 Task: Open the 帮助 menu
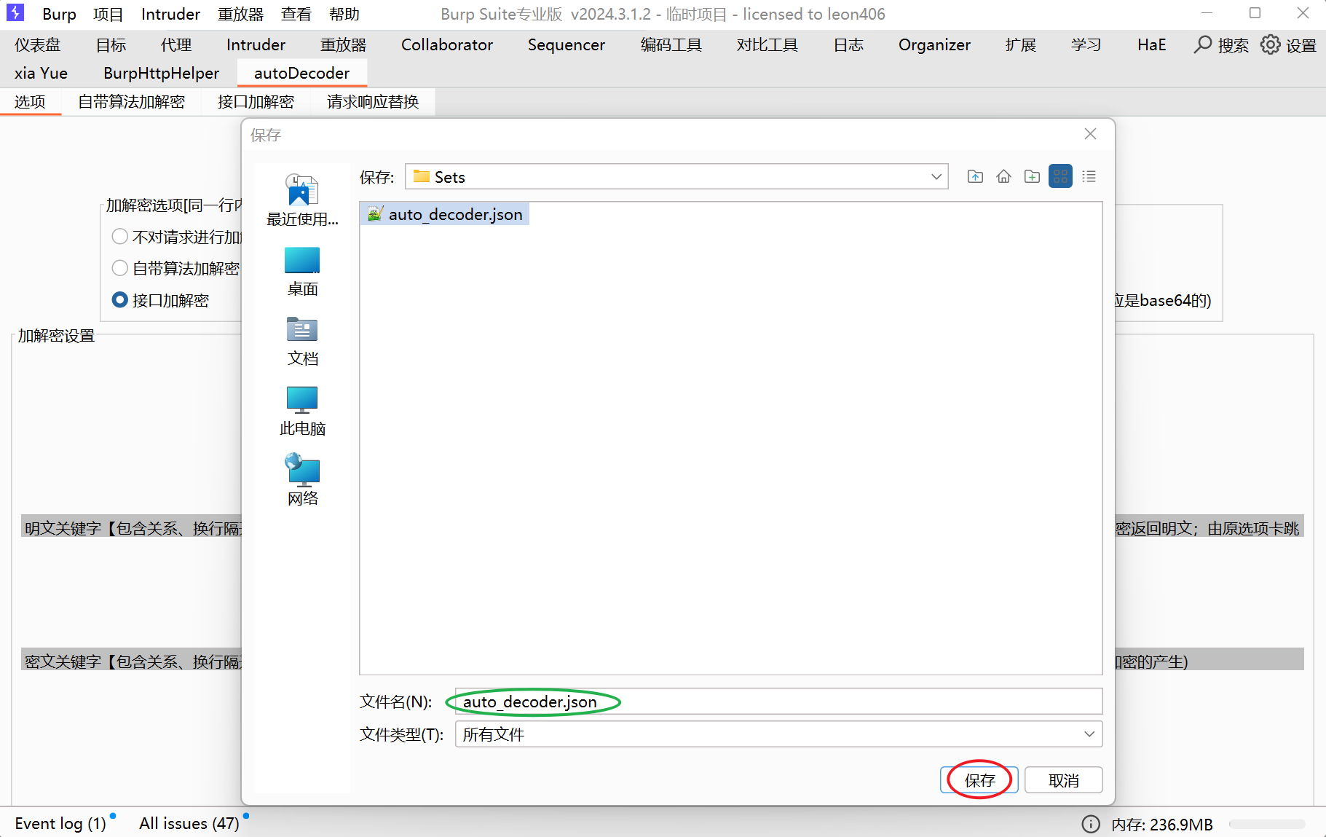pos(344,14)
